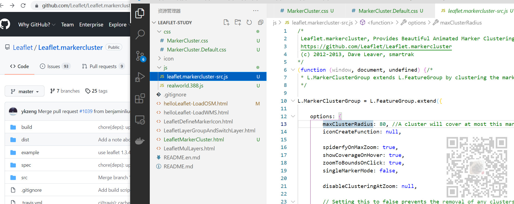
Task: Collapse the css folder
Action: (x=159, y=32)
